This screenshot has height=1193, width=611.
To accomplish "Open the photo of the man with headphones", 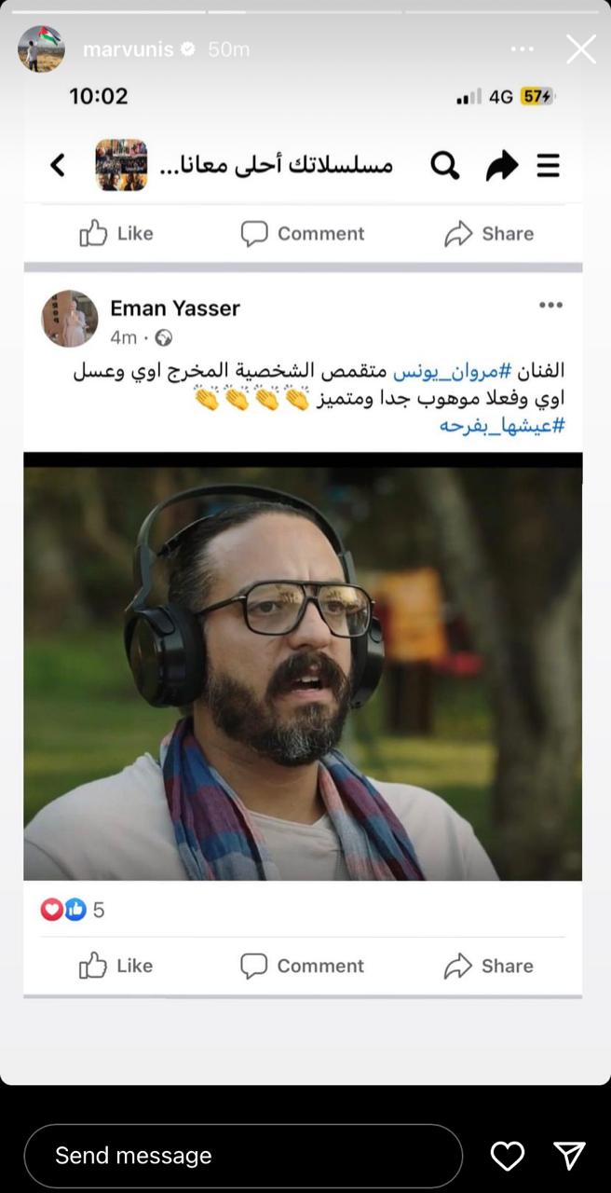I will point(303,667).
